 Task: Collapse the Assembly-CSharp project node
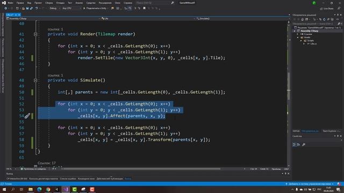point(295,31)
